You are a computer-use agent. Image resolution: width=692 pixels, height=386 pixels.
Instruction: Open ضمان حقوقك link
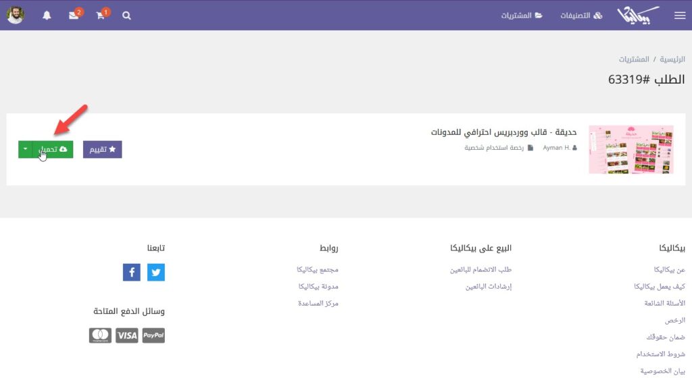pos(666,337)
